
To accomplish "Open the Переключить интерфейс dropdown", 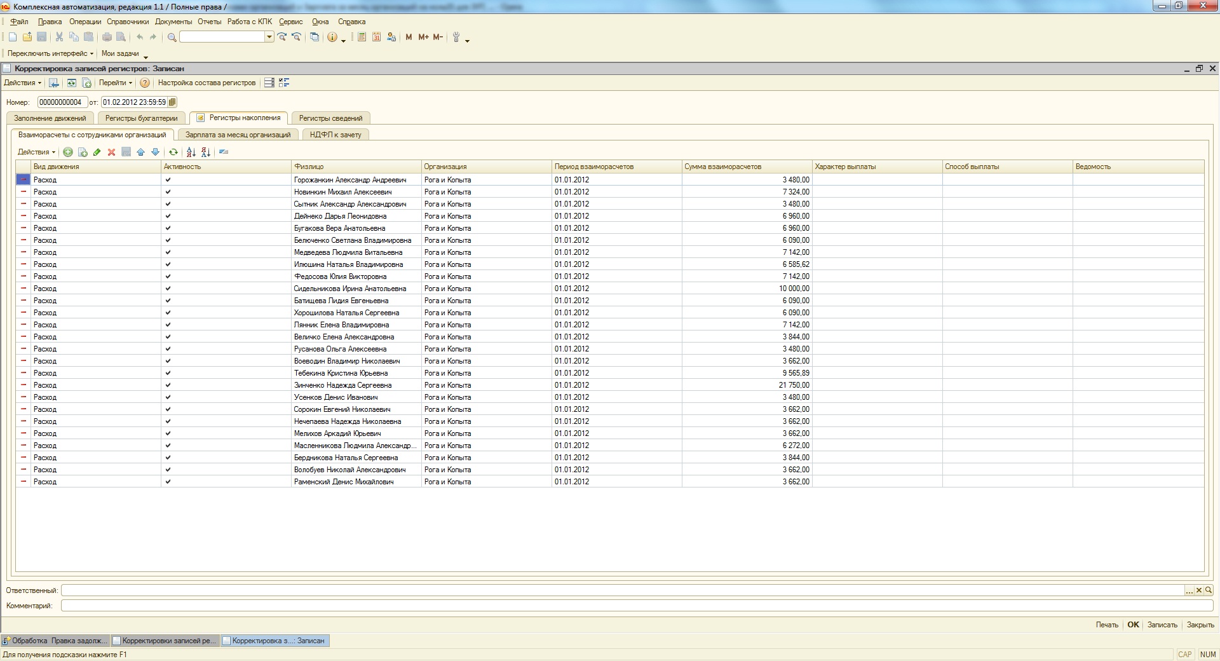I will (50, 53).
